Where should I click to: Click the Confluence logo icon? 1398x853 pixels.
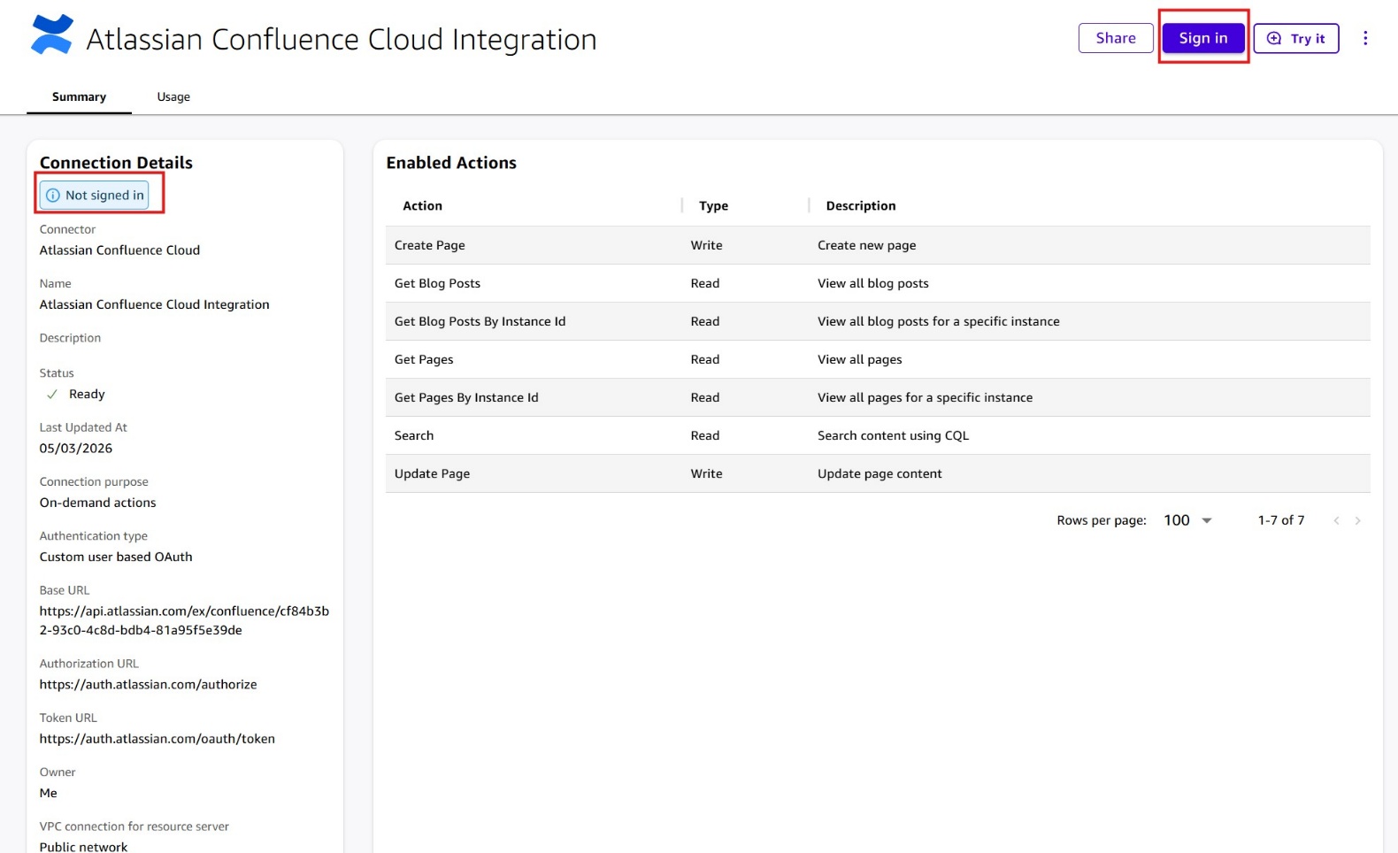51,35
